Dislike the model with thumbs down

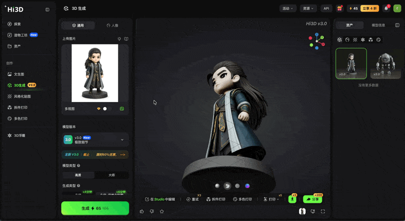(152, 211)
